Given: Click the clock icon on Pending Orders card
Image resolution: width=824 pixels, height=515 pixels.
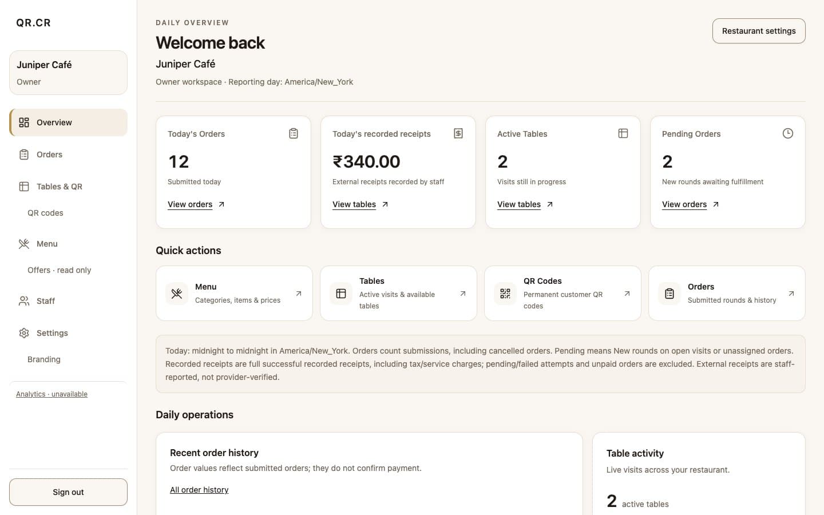Looking at the screenshot, I should [788, 133].
